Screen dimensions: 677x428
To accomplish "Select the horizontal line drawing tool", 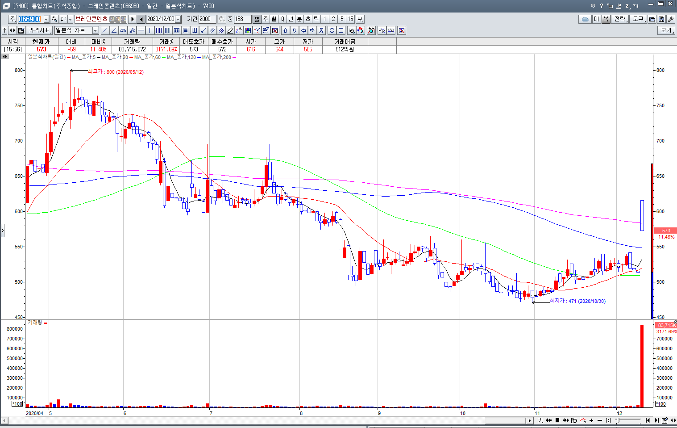I will click(141, 30).
